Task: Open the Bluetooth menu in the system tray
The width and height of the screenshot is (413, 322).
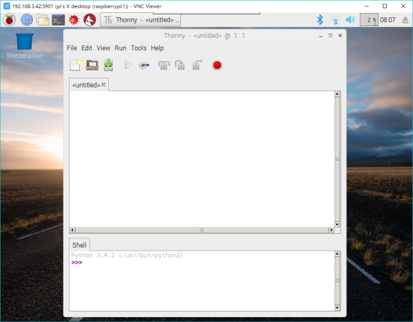Action: click(320, 20)
